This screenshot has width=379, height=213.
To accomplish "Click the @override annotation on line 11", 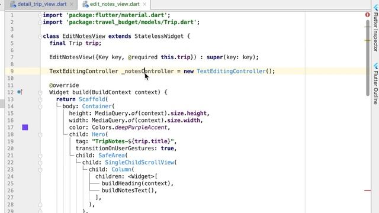I will (x=64, y=85).
